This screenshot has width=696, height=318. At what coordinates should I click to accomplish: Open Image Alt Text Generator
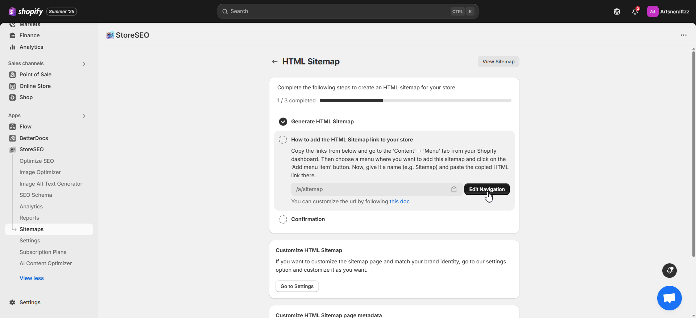pyautogui.click(x=51, y=184)
